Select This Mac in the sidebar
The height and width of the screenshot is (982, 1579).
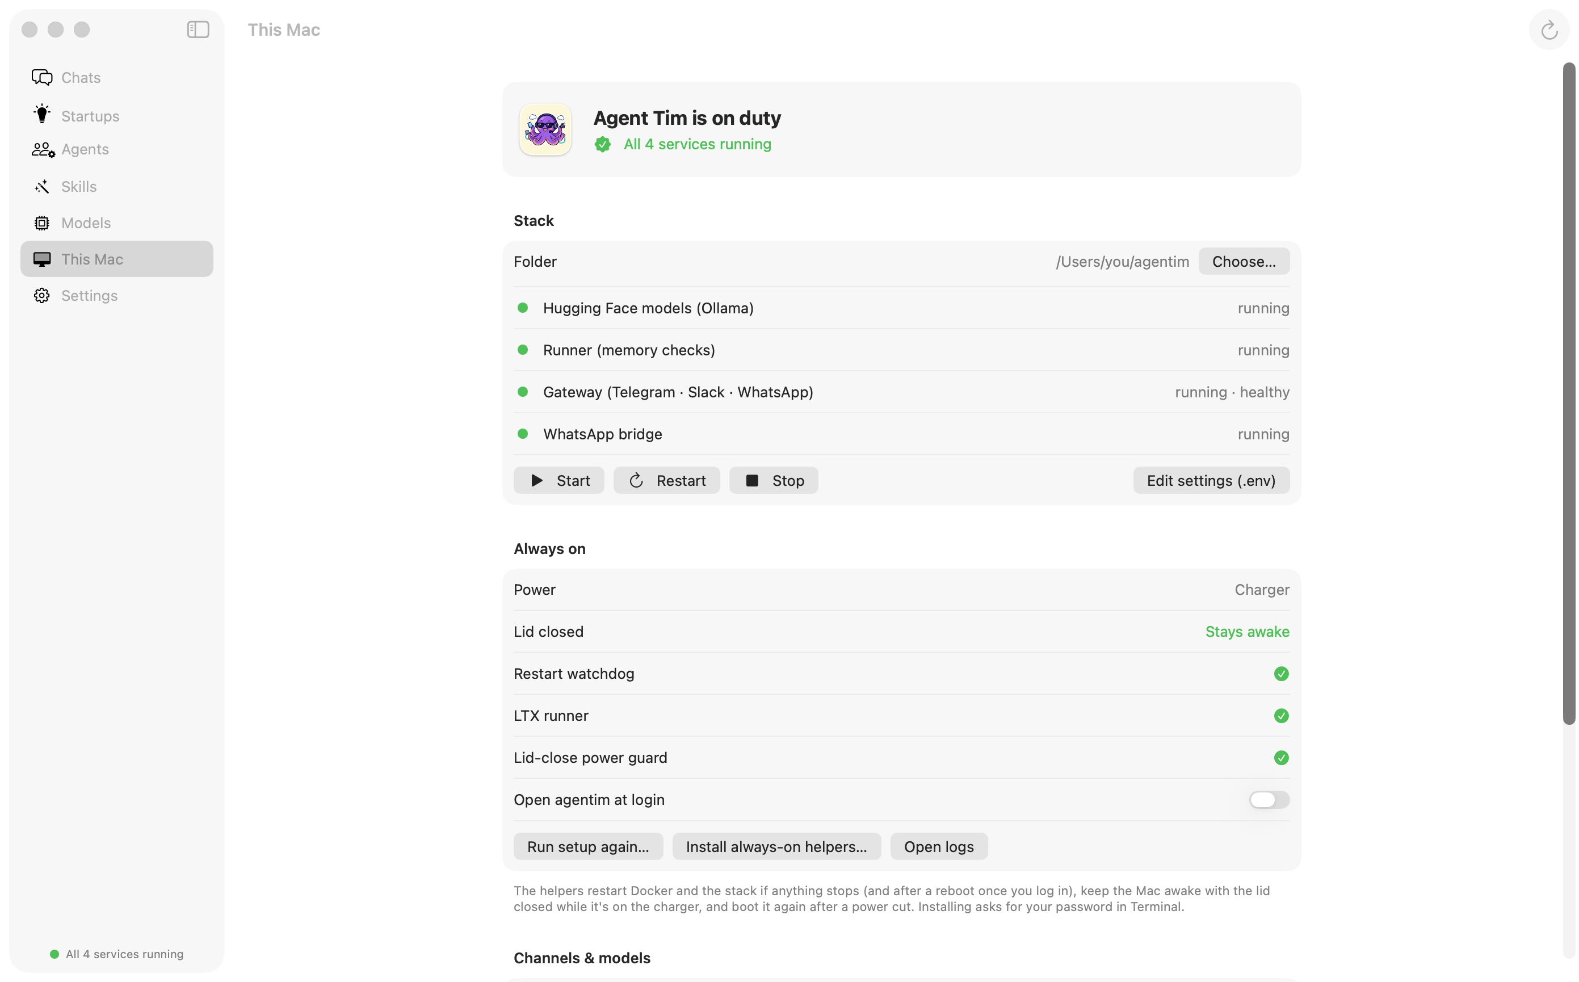click(117, 259)
